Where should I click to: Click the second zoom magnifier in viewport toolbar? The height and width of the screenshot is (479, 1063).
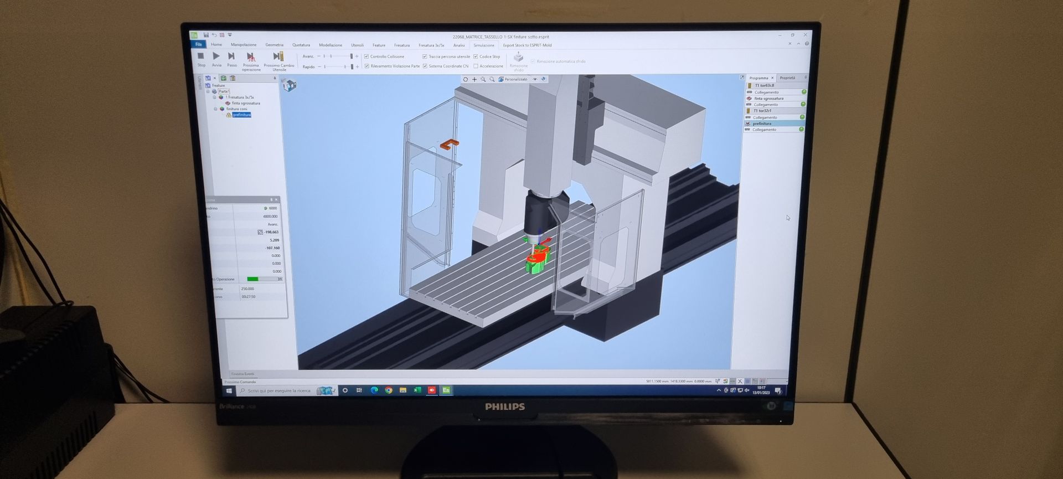click(492, 79)
